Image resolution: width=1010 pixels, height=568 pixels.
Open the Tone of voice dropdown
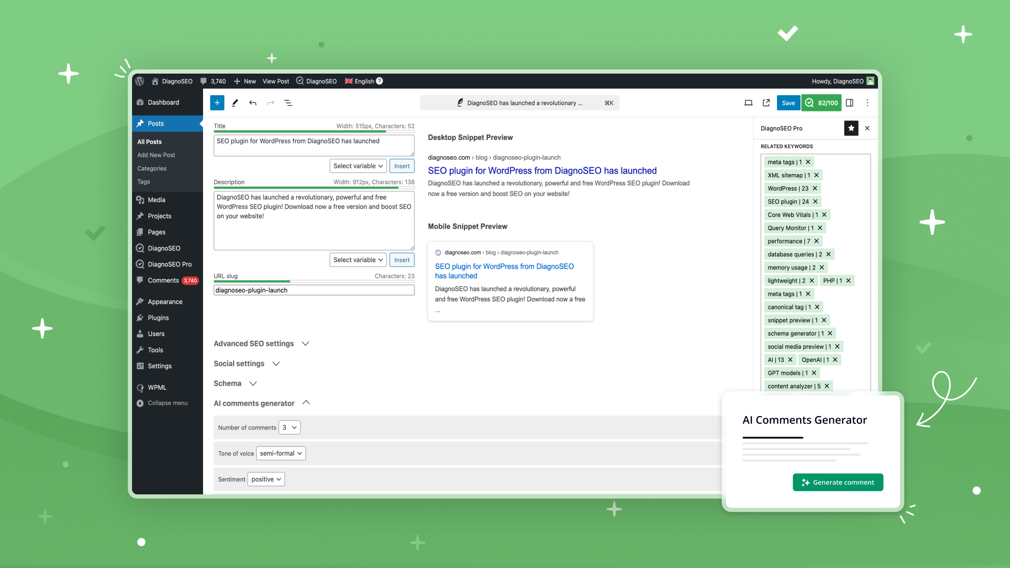280,453
